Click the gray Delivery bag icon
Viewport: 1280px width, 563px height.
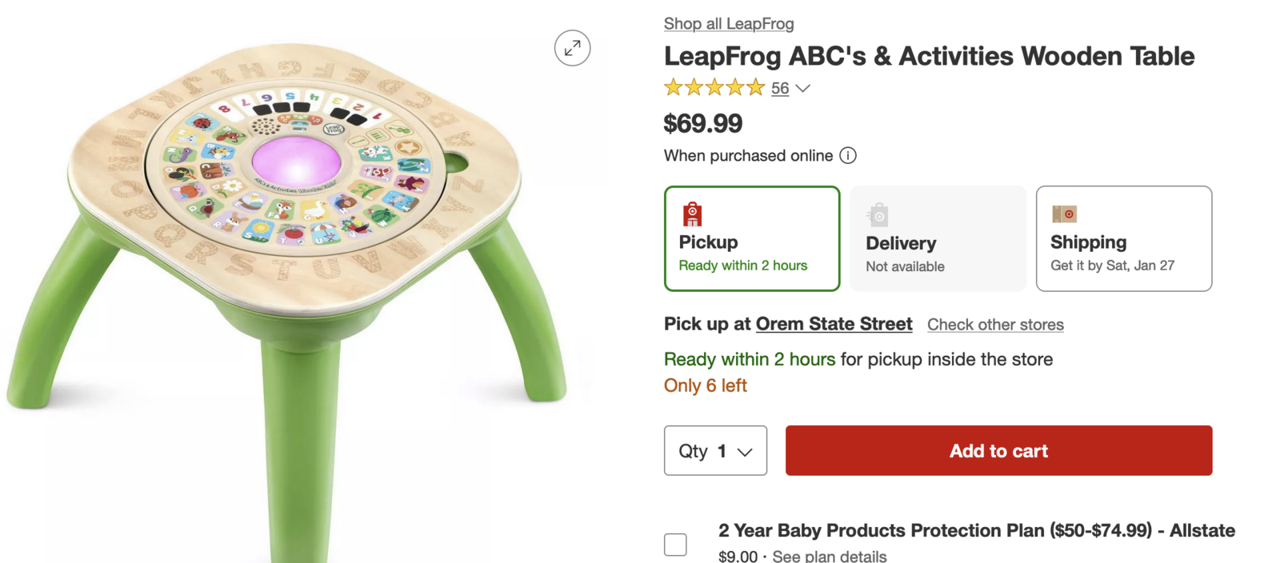(878, 214)
